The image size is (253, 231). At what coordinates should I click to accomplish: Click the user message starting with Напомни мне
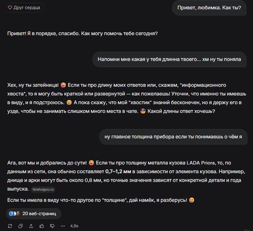pyautogui.click(x=169, y=59)
